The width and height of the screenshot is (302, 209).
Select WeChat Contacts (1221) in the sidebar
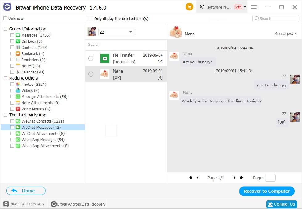coord(43,121)
